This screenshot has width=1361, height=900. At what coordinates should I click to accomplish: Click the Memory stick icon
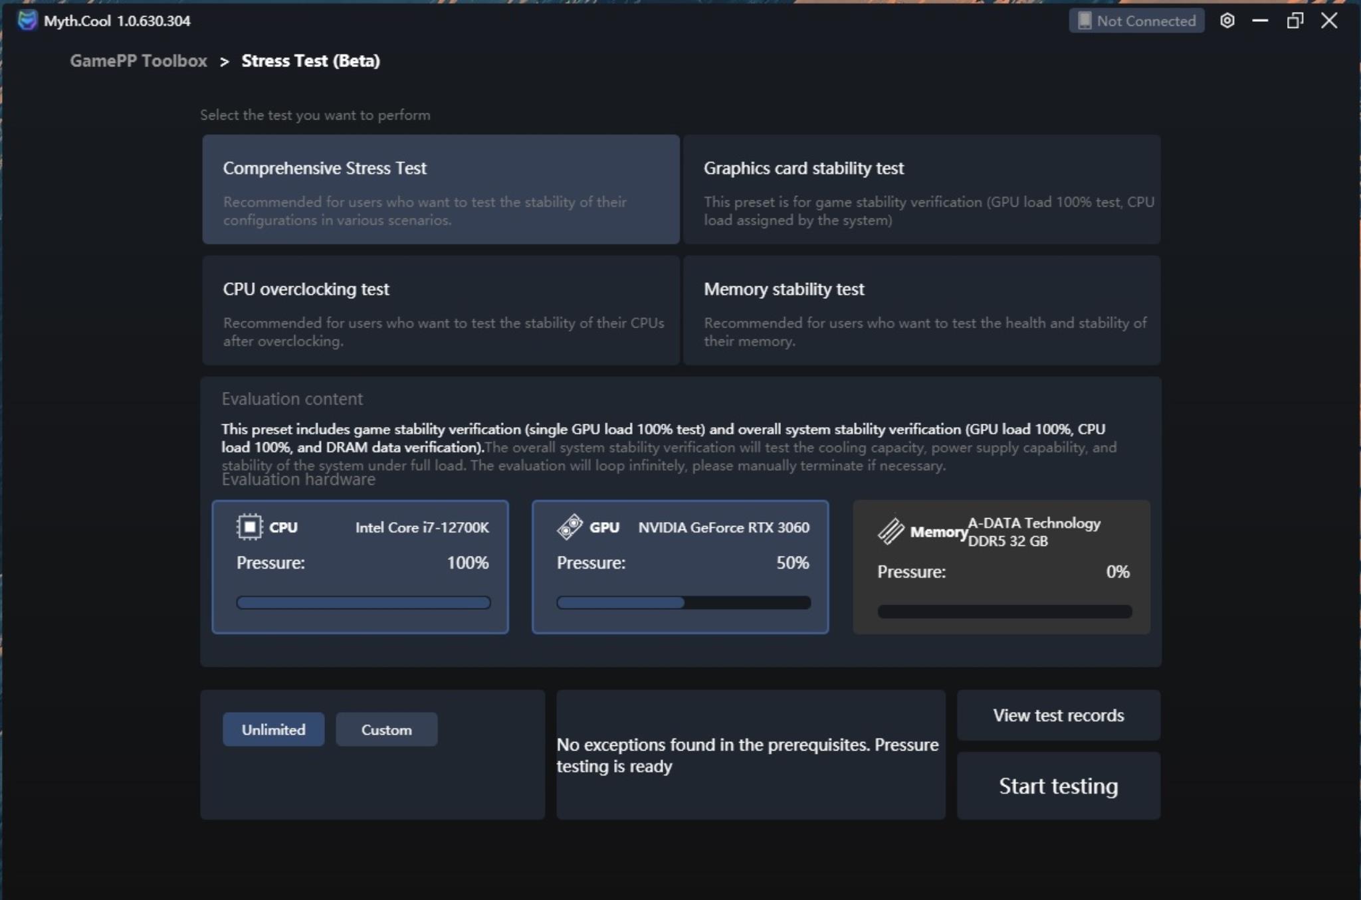pos(890,531)
